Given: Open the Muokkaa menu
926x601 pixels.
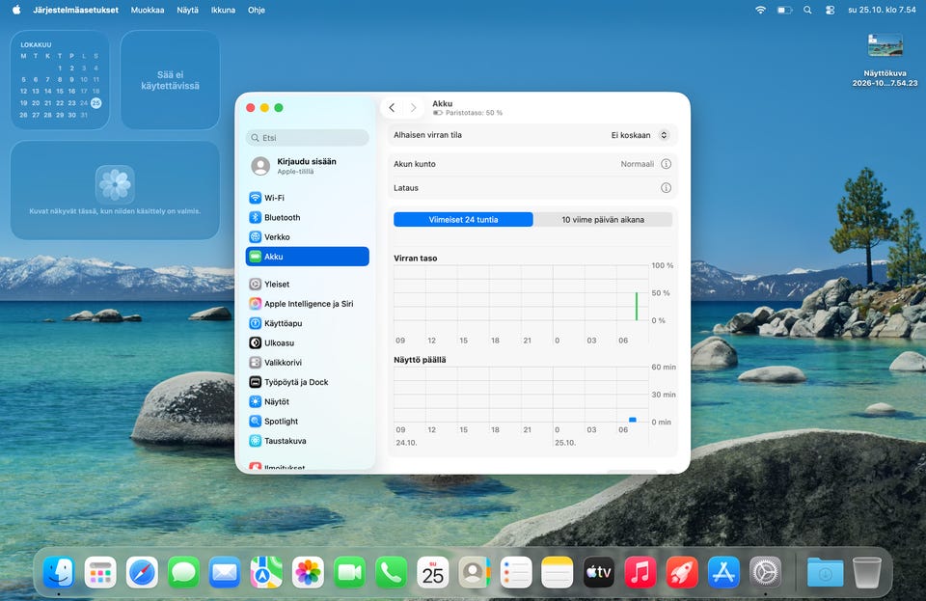Looking at the screenshot, I should (x=148, y=10).
